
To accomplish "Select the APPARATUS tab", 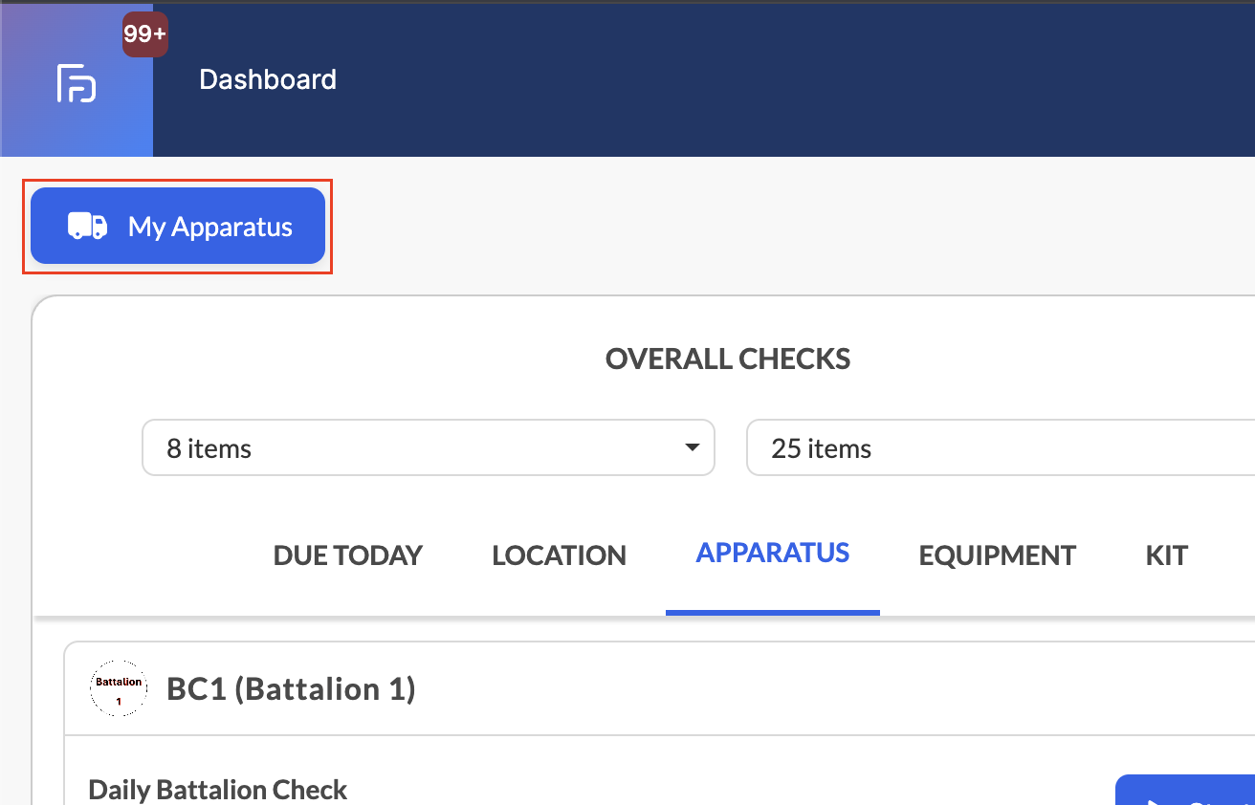I will (x=773, y=553).
